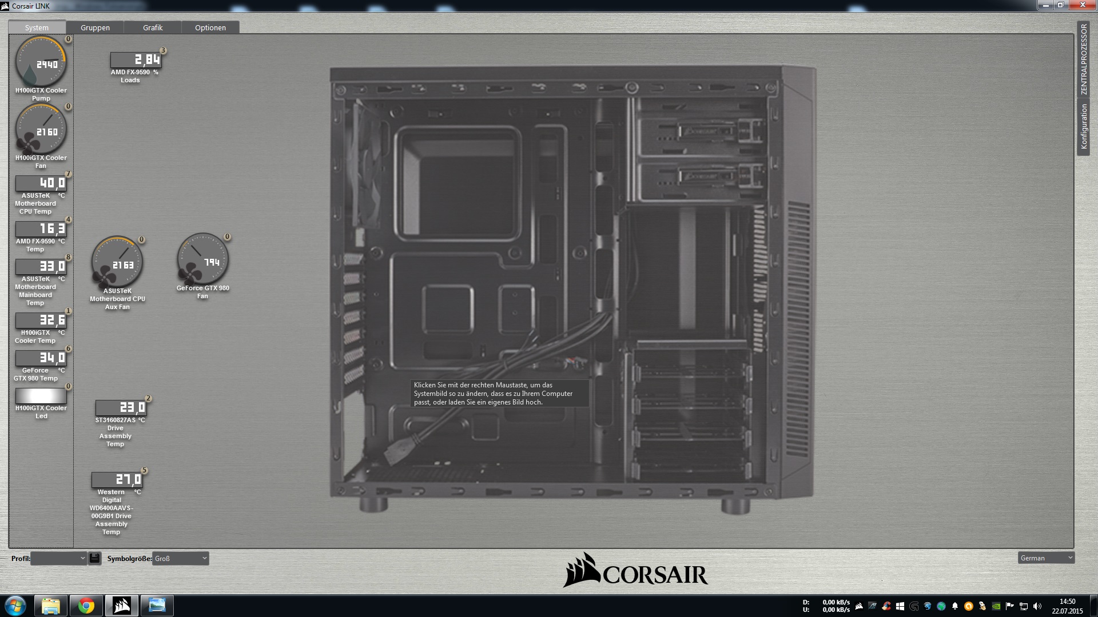Expand the ZENTRALPROZESSOR side panel
This screenshot has width=1098, height=617.
coord(1083,59)
